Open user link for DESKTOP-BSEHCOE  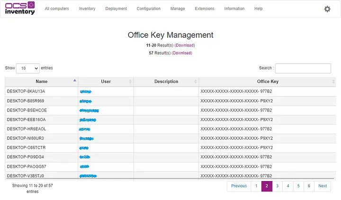pyautogui.click(x=89, y=110)
